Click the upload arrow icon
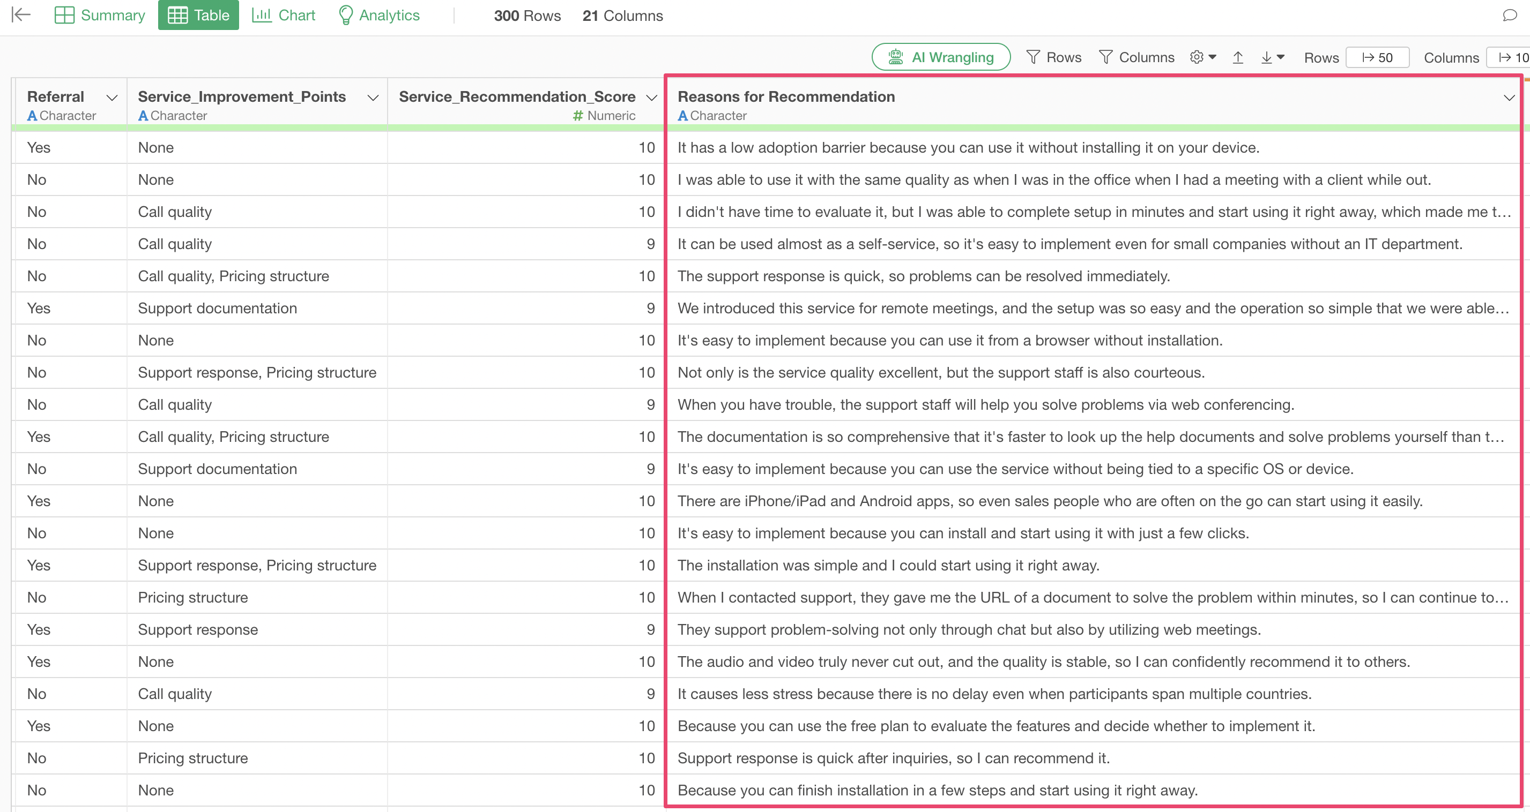 [x=1238, y=57]
